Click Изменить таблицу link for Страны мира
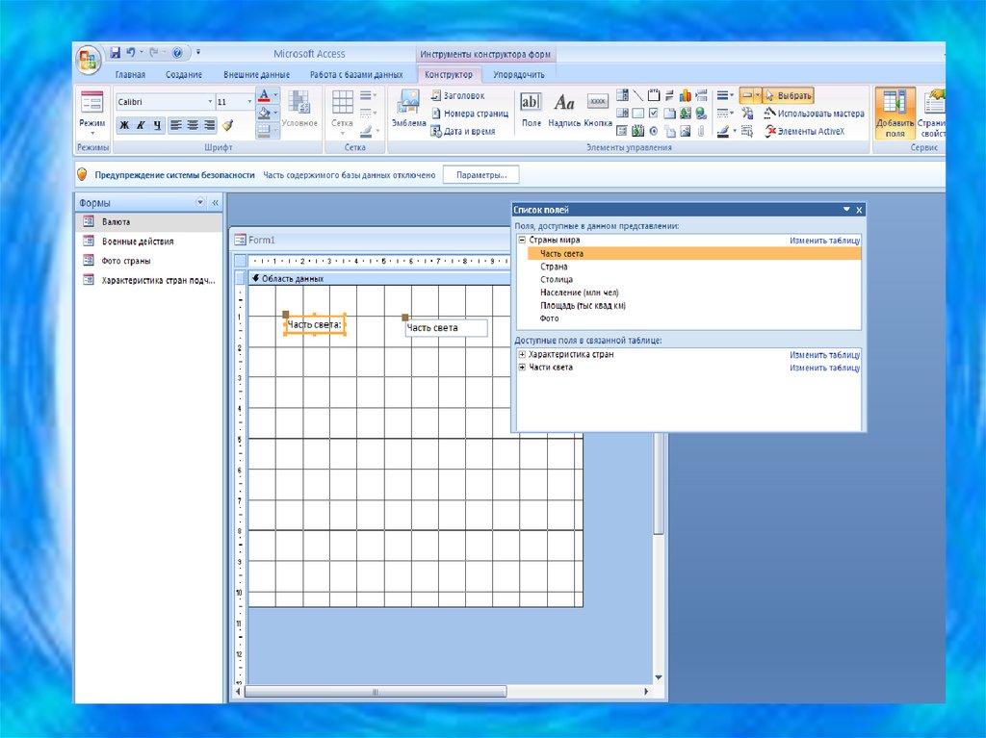 pos(824,241)
